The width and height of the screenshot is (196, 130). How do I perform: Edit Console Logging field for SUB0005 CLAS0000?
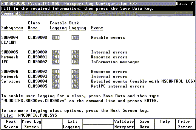(x=56, y=52)
